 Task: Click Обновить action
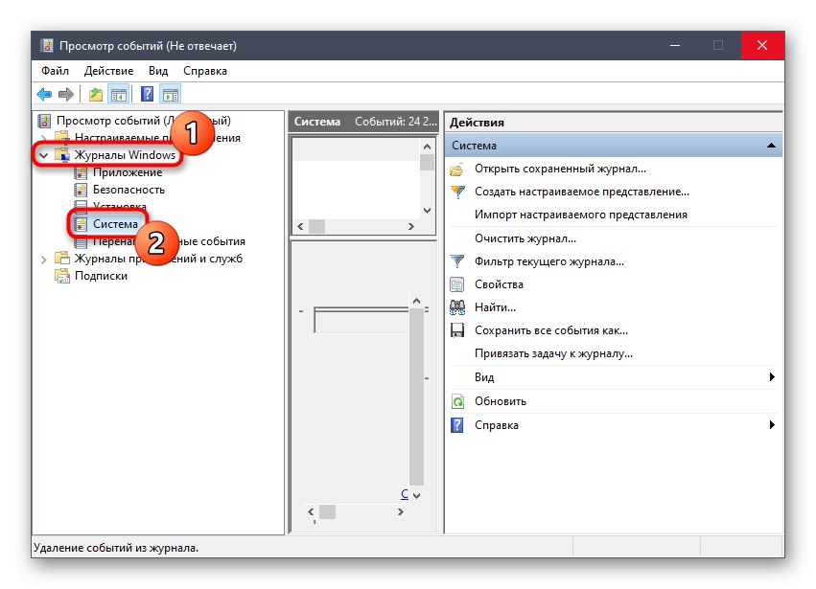tap(501, 401)
